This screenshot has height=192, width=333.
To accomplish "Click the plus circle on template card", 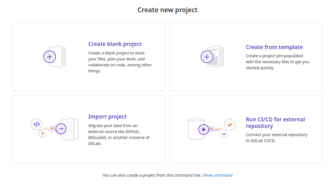I will pyautogui.click(x=207, y=57).
